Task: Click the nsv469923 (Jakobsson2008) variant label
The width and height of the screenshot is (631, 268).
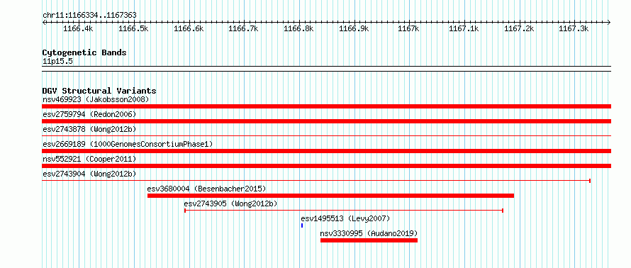Action: 96,99
